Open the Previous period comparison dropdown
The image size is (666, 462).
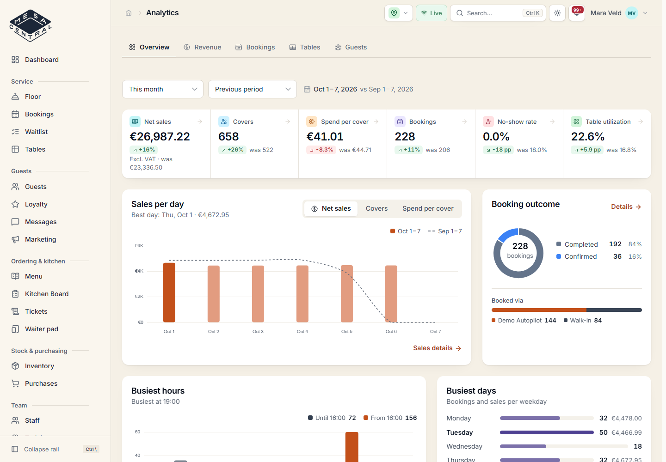click(253, 89)
